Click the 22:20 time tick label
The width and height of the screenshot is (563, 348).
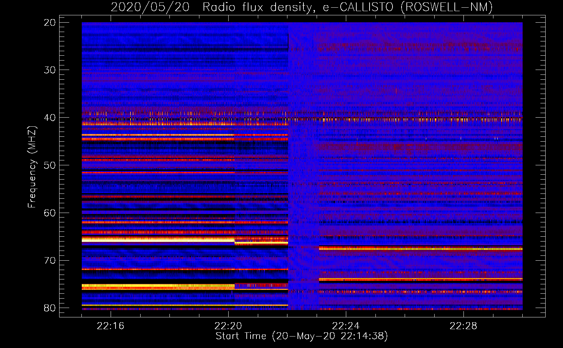tap(228, 326)
